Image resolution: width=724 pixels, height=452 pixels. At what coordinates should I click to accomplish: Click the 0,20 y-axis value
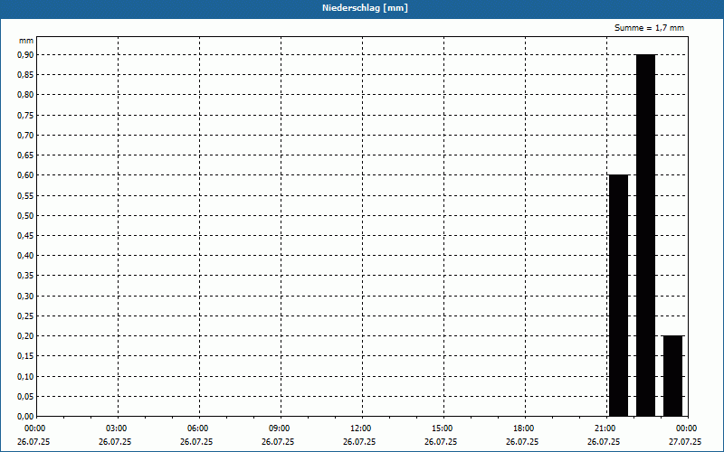[25, 335]
